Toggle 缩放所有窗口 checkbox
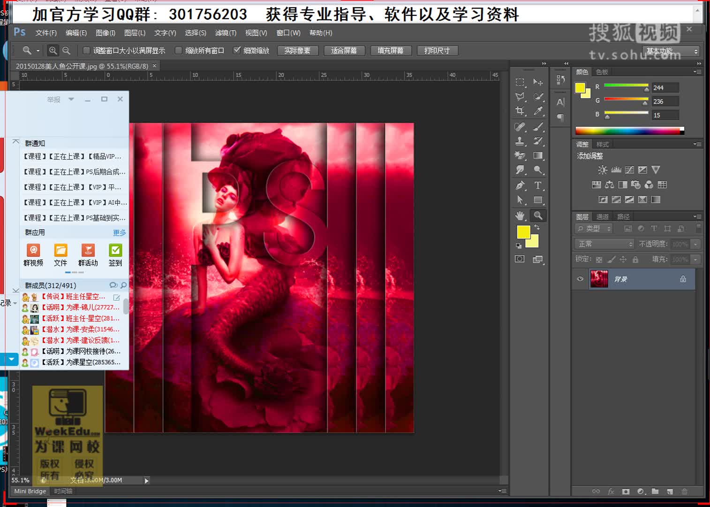The width and height of the screenshot is (710, 507). tap(178, 50)
